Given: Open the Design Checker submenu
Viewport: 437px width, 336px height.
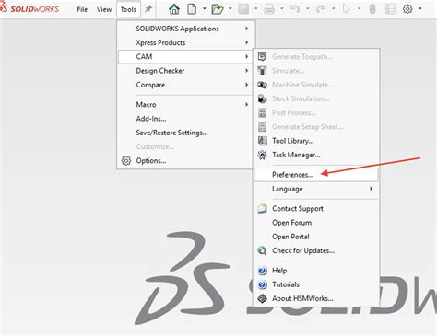Looking at the screenshot, I should coord(186,71).
